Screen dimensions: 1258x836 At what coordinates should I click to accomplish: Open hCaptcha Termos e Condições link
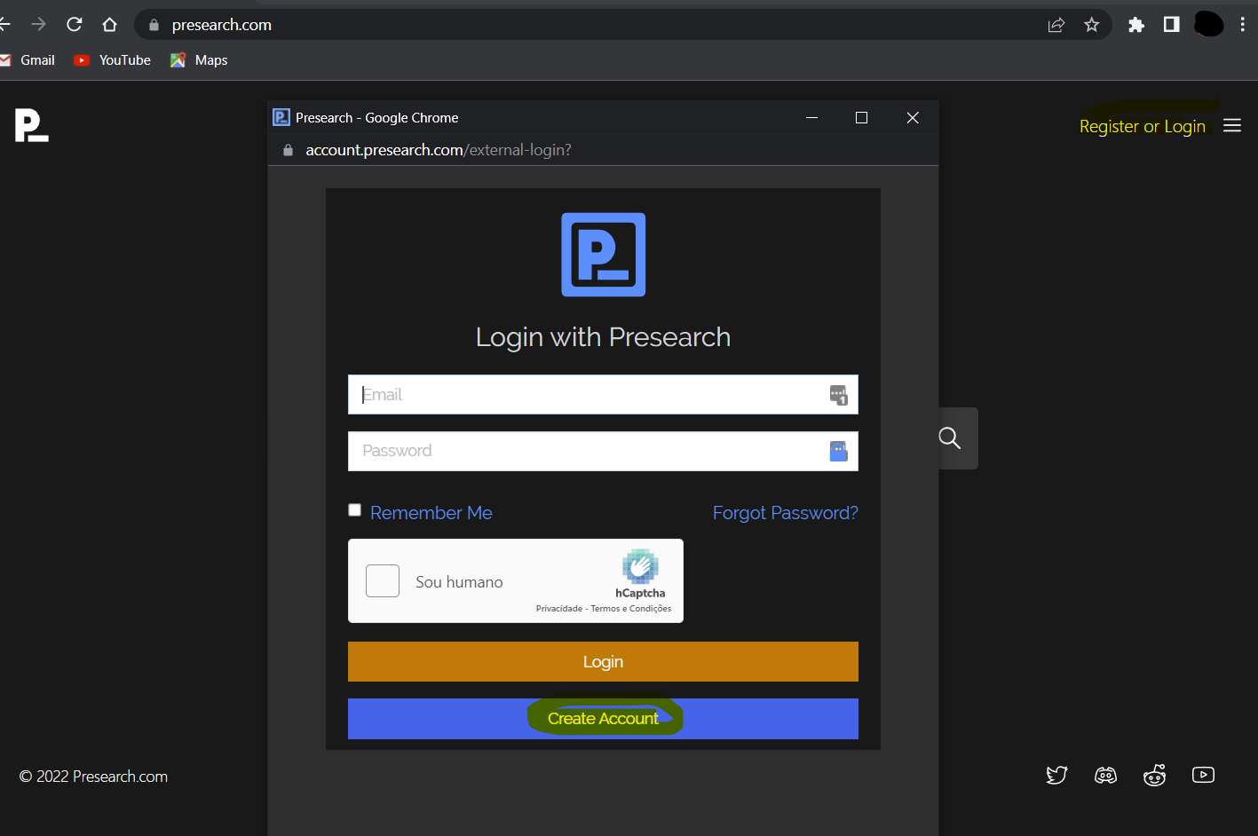(631, 609)
